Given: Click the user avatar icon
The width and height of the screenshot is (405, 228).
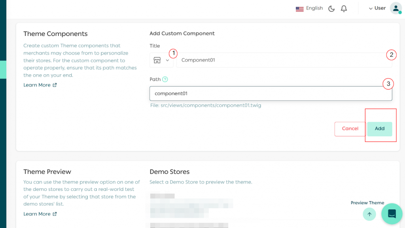Looking at the screenshot, I should tap(396, 8).
